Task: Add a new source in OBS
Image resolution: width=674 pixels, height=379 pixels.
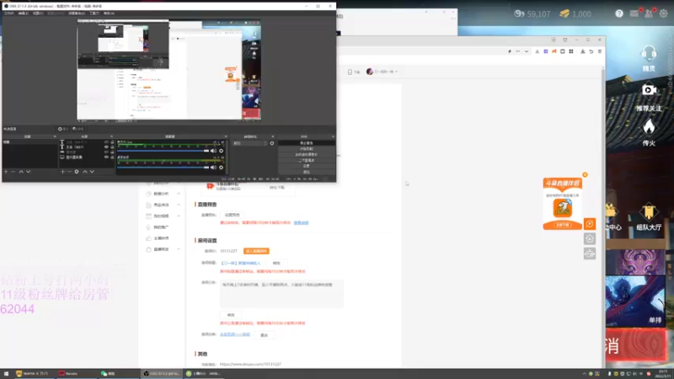Action: [62, 172]
